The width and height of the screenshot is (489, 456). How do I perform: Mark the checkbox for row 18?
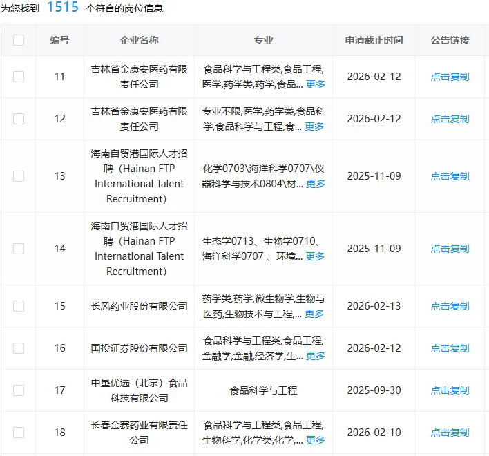point(19,433)
